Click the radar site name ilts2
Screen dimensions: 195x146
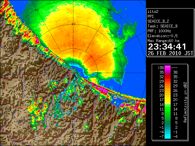tap(153, 12)
